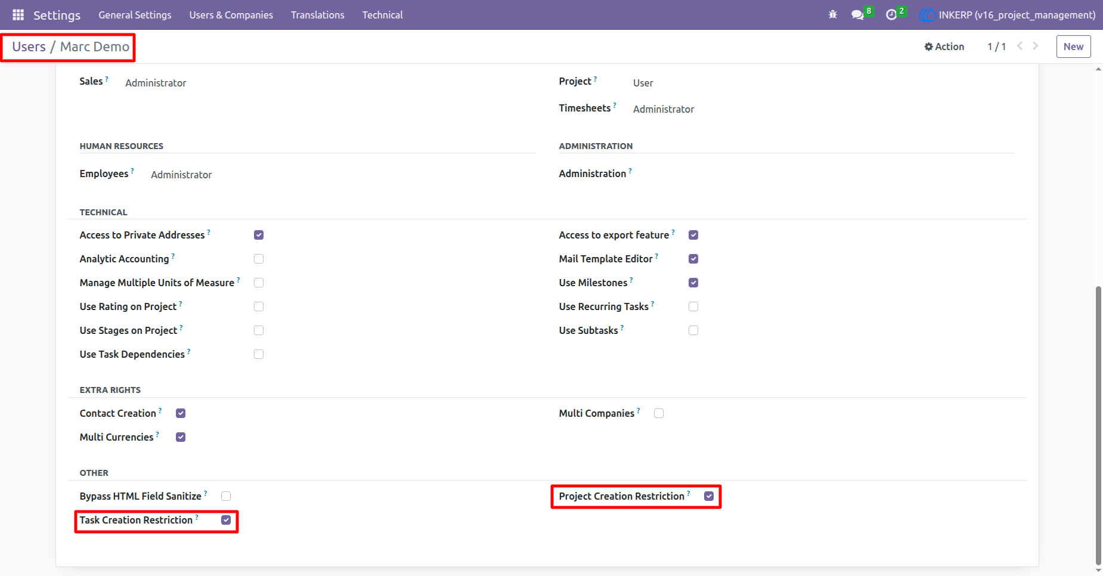Enable the Multi Companies checkbox

pos(659,413)
